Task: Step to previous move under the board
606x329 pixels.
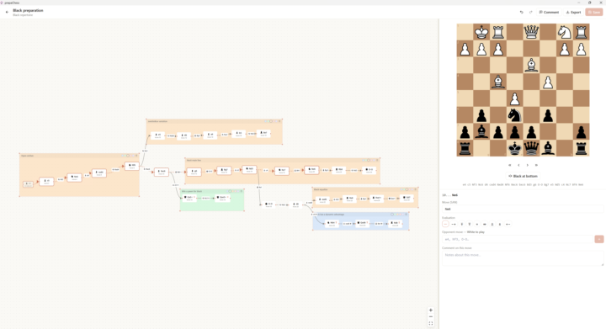Action: click(x=518, y=165)
